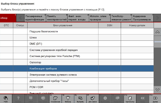161x103 pixels.
Task: Select the DME (DFI) control unit row
Action: (63, 44)
